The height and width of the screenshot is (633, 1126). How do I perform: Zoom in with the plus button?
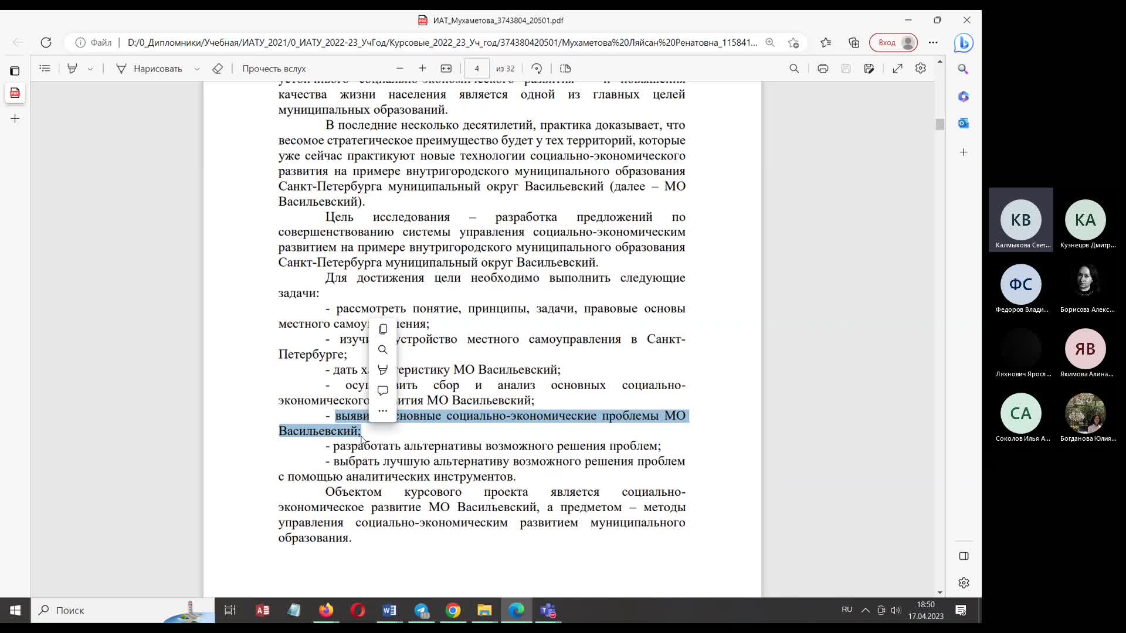coord(422,69)
